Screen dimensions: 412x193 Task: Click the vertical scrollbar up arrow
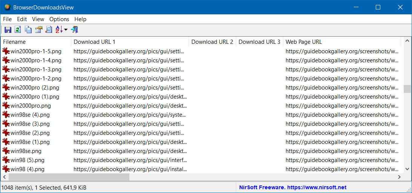point(407,41)
